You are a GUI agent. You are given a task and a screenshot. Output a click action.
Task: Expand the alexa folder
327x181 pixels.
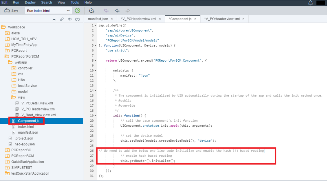point(7,33)
